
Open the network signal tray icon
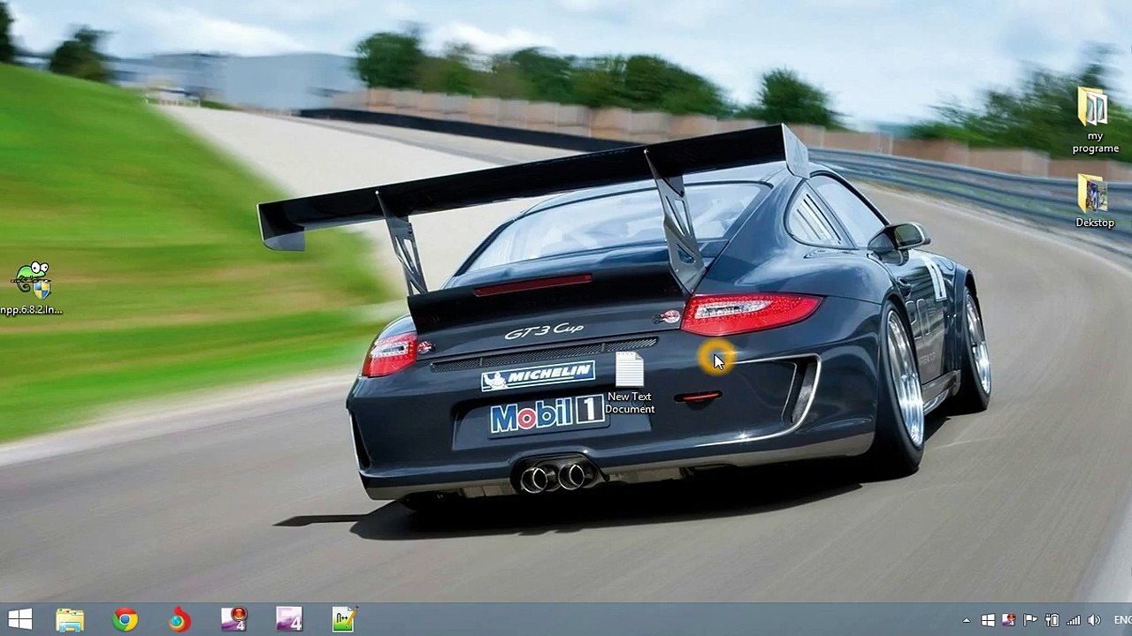point(1073,620)
